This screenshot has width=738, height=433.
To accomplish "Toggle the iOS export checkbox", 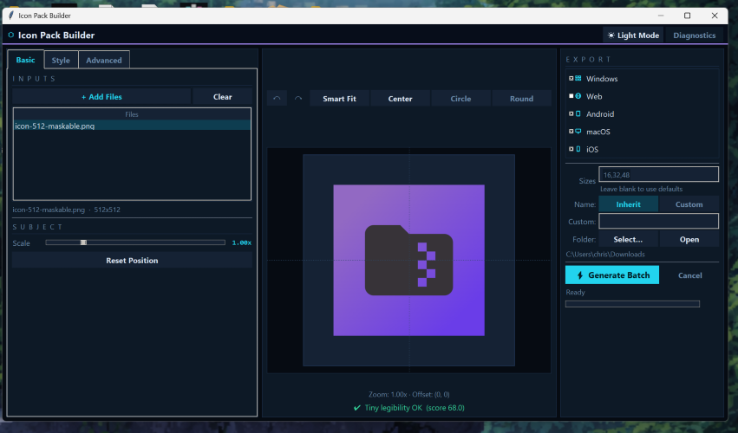I will coord(571,149).
